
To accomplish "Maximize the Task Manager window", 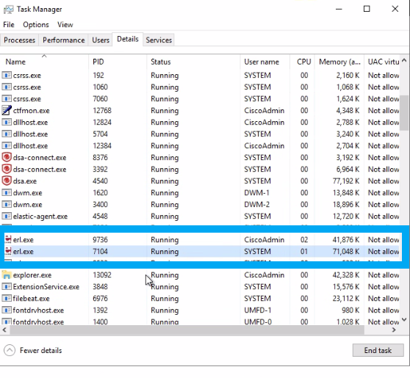I will click(367, 9).
